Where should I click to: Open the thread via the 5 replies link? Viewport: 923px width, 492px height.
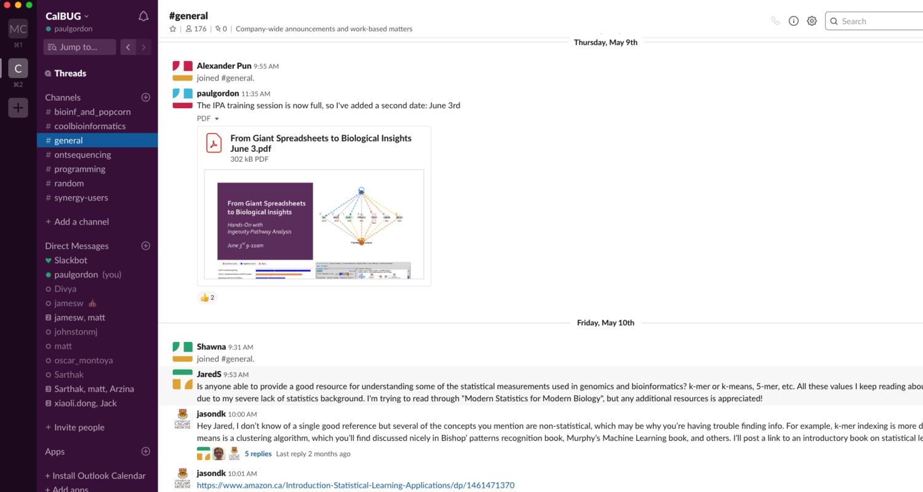coord(258,453)
